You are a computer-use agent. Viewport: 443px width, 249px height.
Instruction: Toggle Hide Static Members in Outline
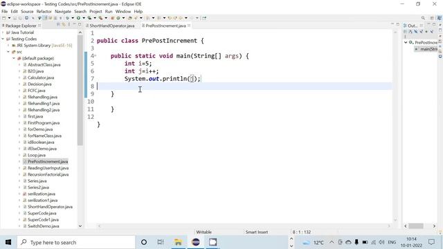click(421, 31)
